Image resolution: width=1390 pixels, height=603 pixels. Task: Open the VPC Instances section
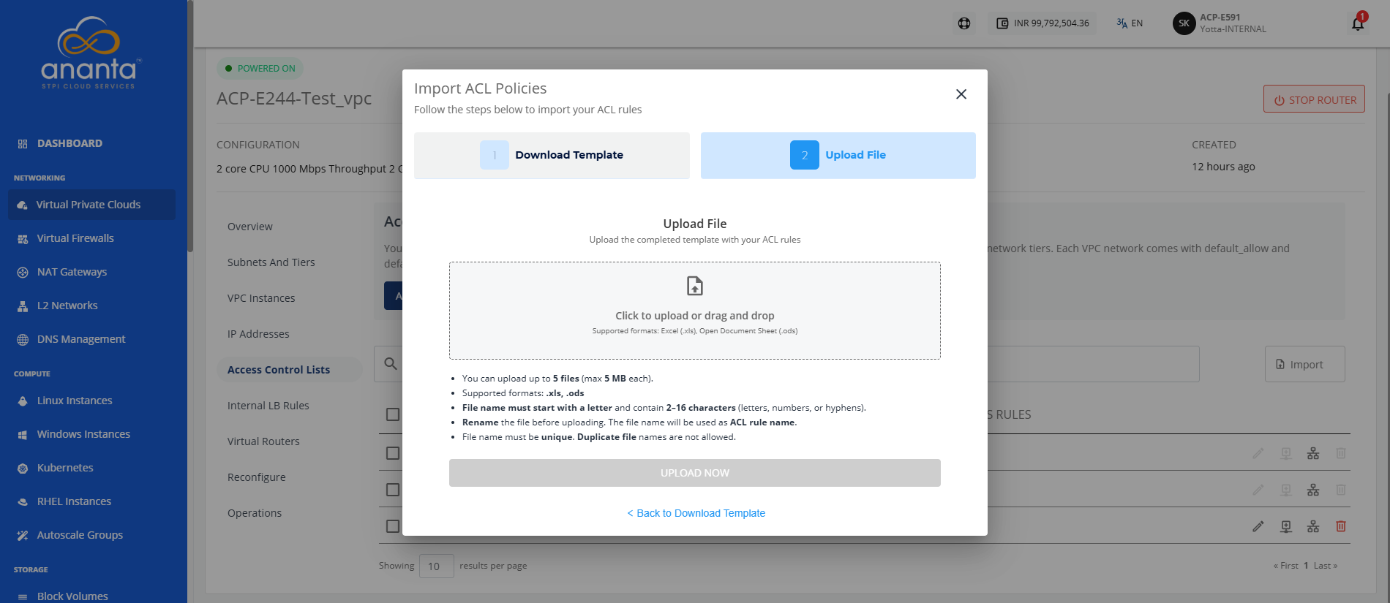261,298
